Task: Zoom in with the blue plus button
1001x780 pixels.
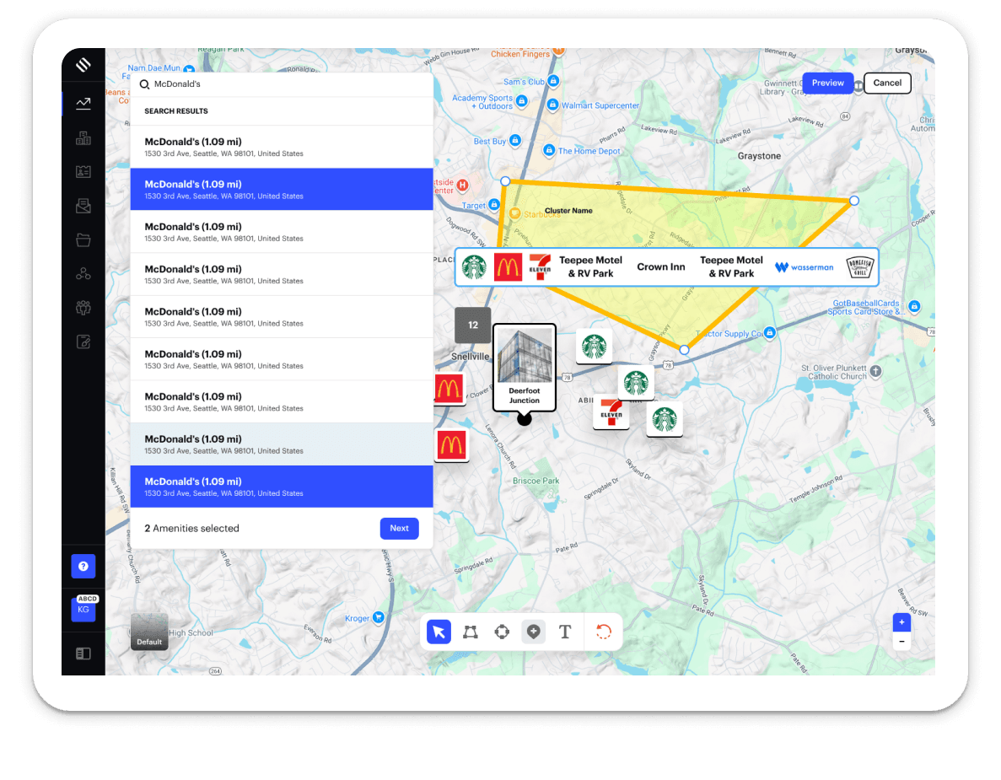Action: point(901,622)
